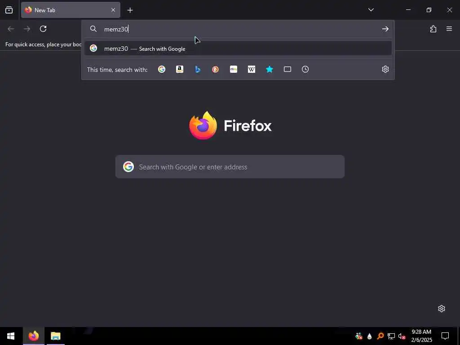The height and width of the screenshot is (345, 460).
Task: Open the Action Center notifications icon
Action: pos(445,336)
